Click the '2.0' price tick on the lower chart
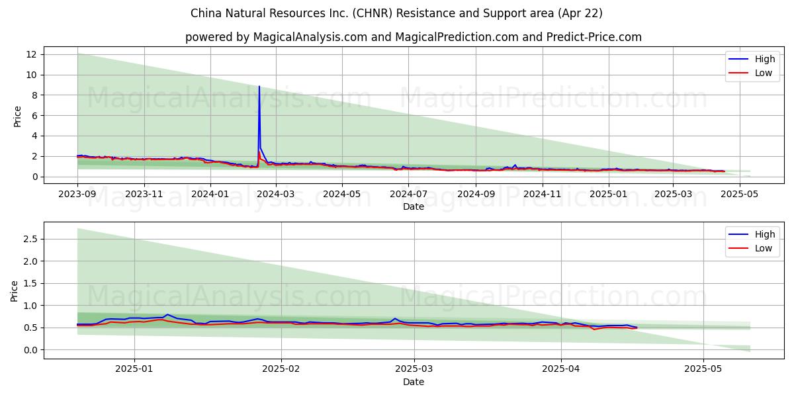 [32, 261]
